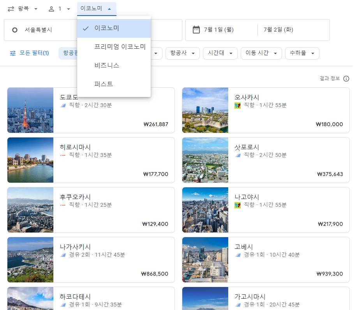Screen dimensions: 356x310
Task: Click the ₩217,900 price
Action: pyautogui.click(x=331, y=224)
